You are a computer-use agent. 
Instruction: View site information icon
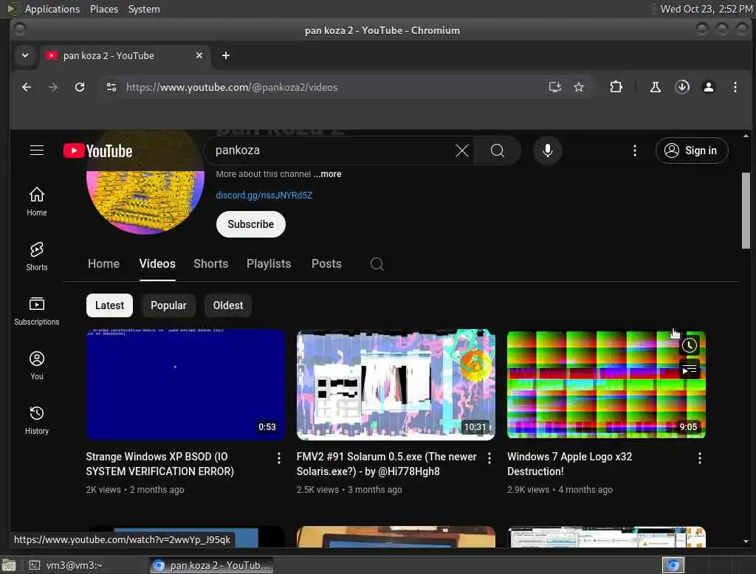[111, 87]
